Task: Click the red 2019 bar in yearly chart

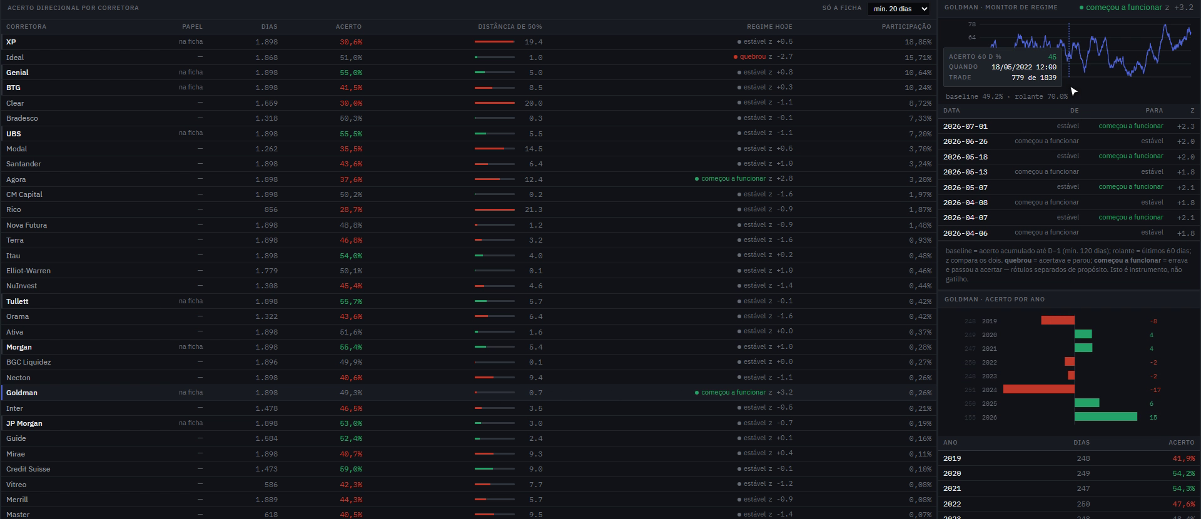Action: [1058, 321]
